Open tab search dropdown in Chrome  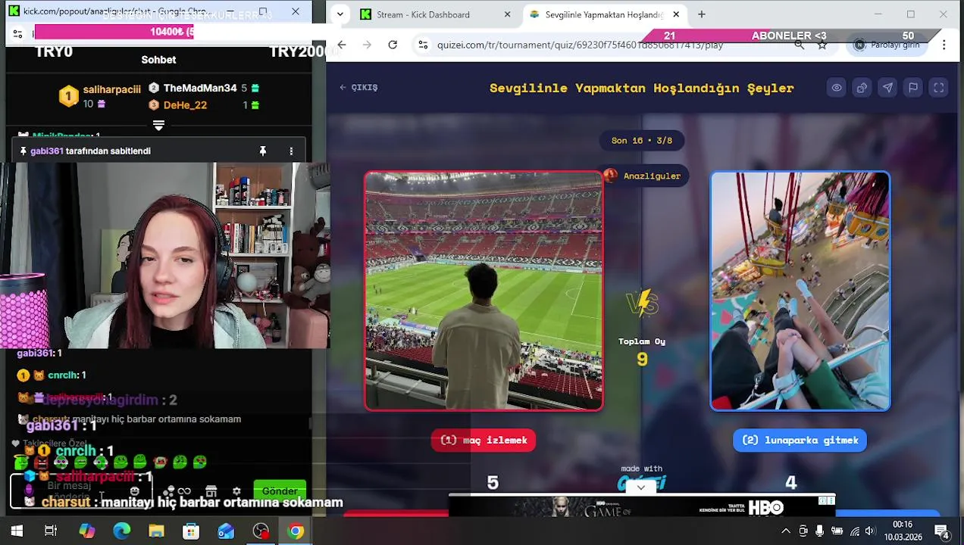[x=340, y=14]
